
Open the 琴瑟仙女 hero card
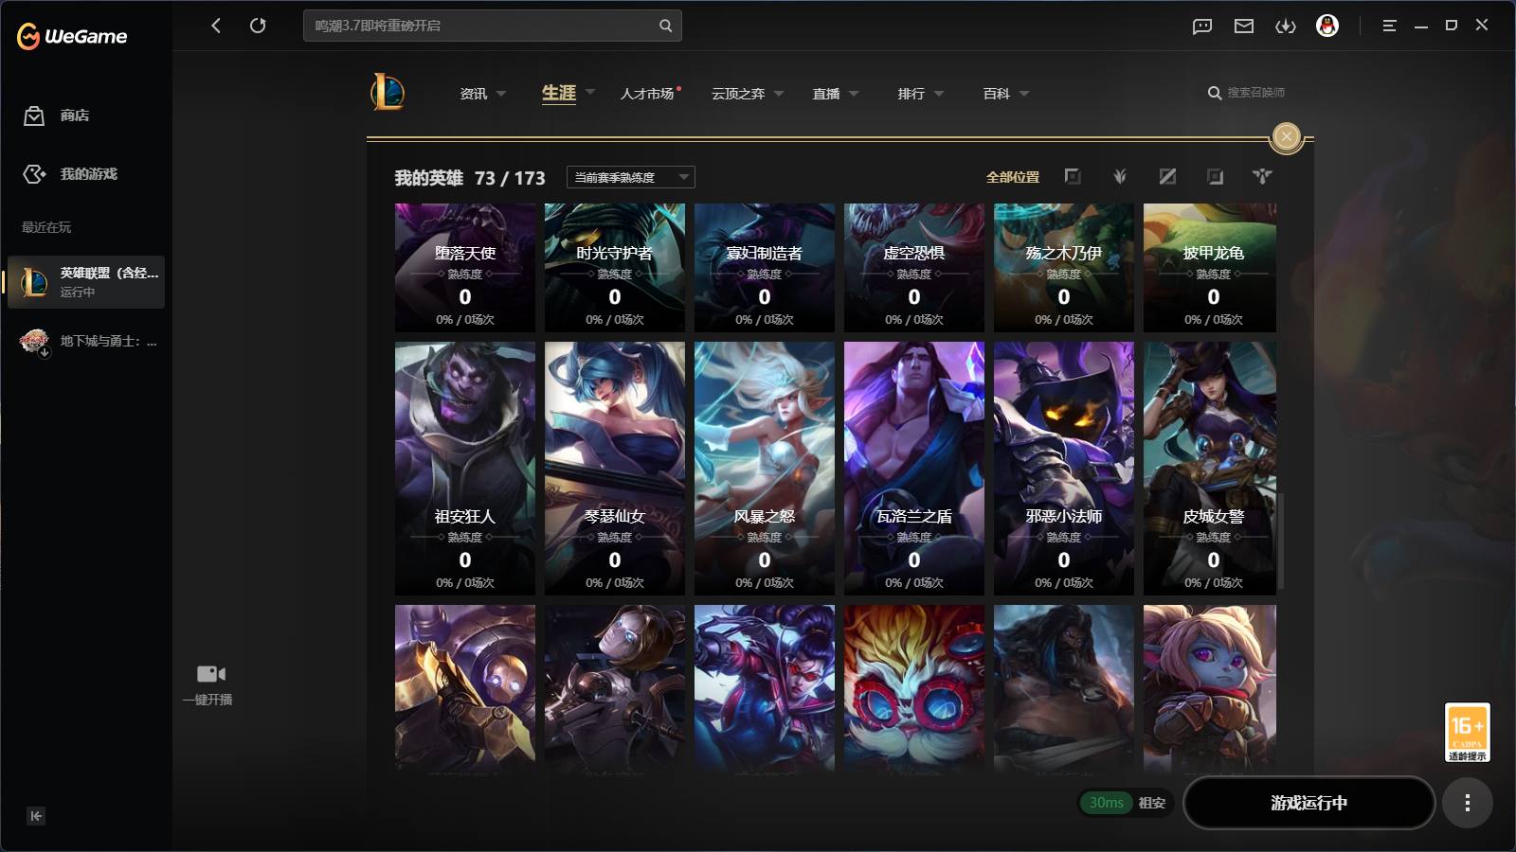click(615, 468)
